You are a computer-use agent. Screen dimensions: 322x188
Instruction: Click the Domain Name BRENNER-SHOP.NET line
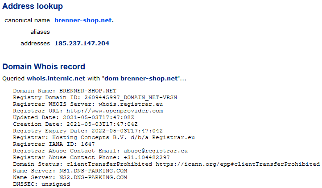65,91
